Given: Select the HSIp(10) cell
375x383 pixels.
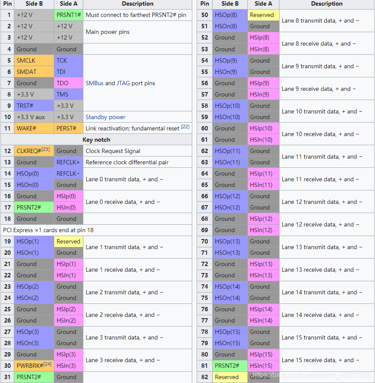Looking at the screenshot, I should 263,128.
